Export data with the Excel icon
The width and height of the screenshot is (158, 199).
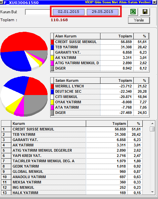point(133,12)
